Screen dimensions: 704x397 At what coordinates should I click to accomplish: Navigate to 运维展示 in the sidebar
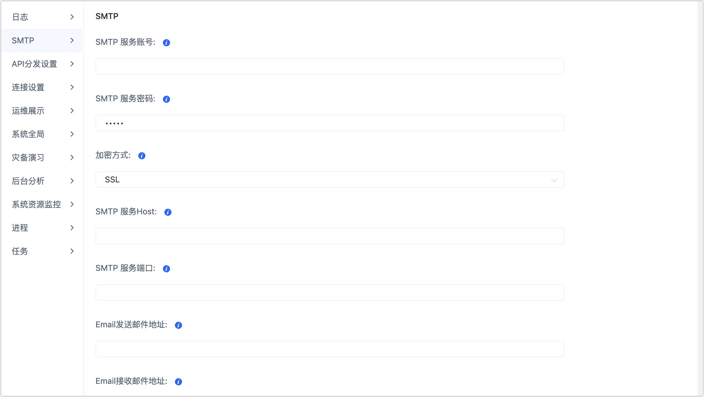[x=28, y=111]
